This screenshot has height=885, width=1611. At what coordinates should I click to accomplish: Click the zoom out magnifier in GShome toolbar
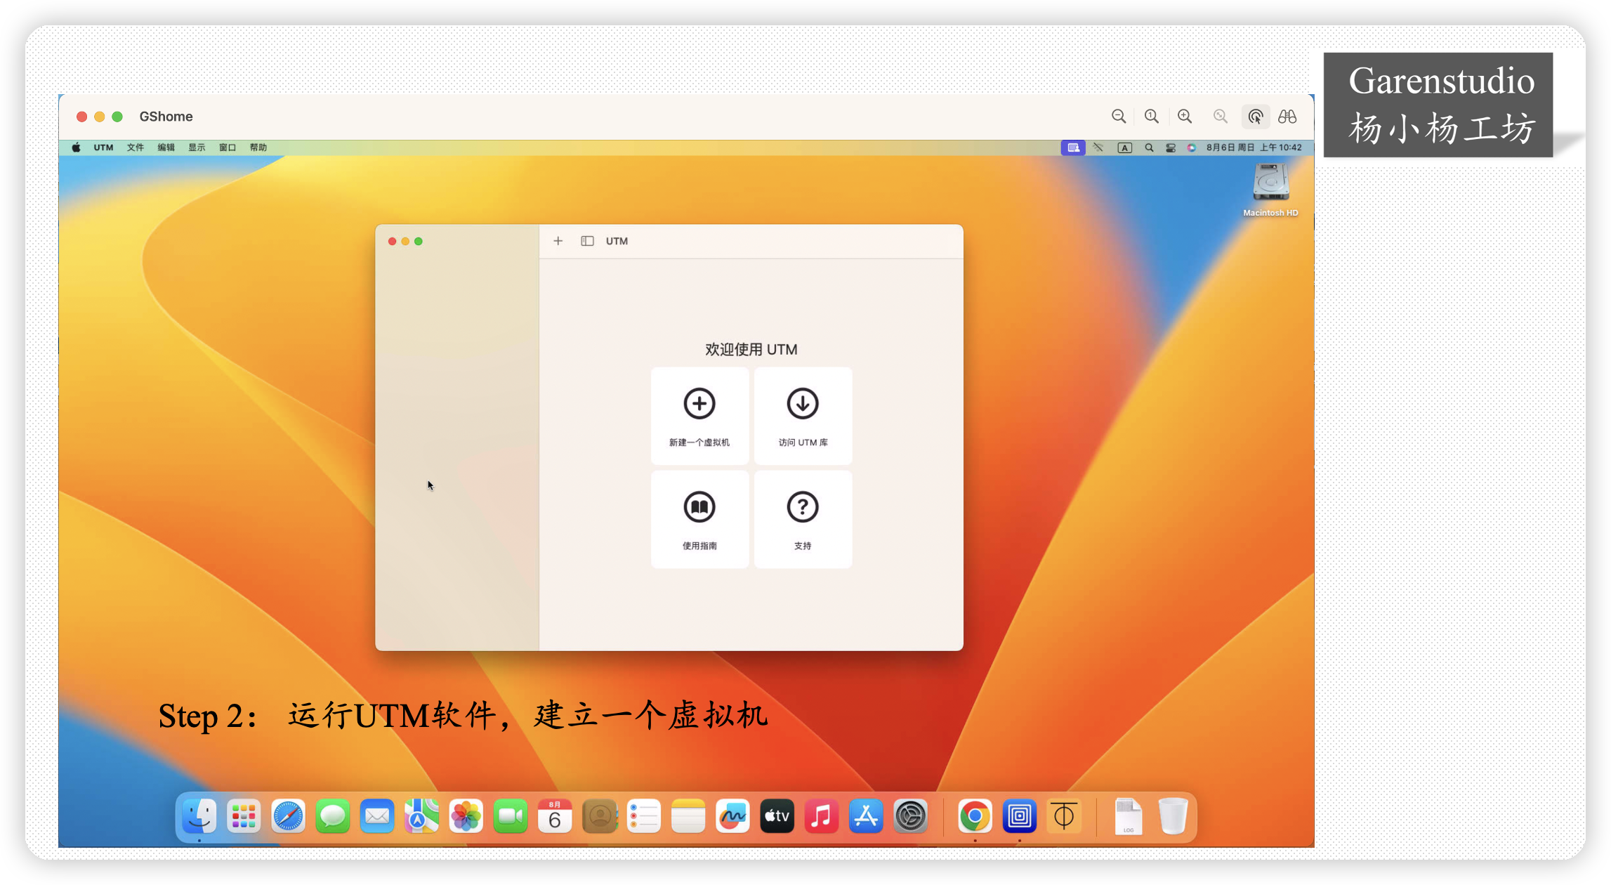tap(1119, 117)
